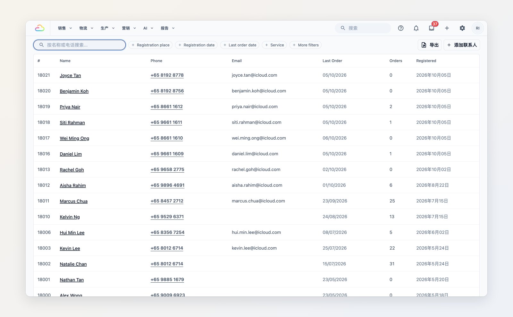This screenshot has height=317, width=513.
Task: Click phone number +65 9885 1679
Action: click(x=167, y=279)
